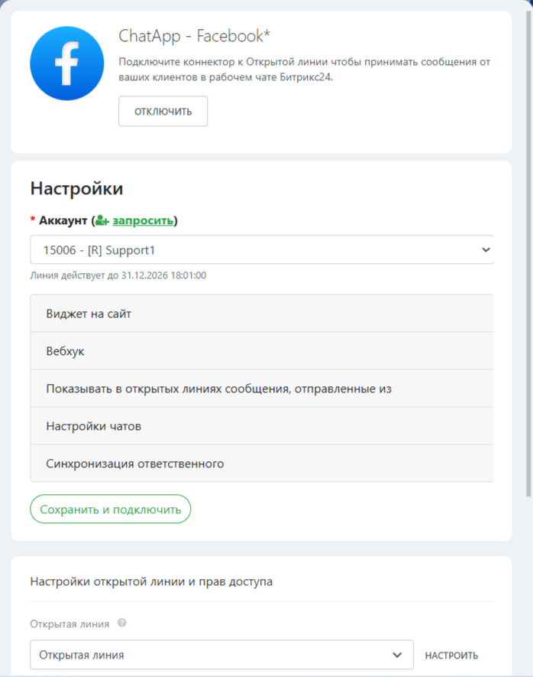Click Сохранить и подключить button
Viewport: 533px width, 677px height.
tap(110, 509)
